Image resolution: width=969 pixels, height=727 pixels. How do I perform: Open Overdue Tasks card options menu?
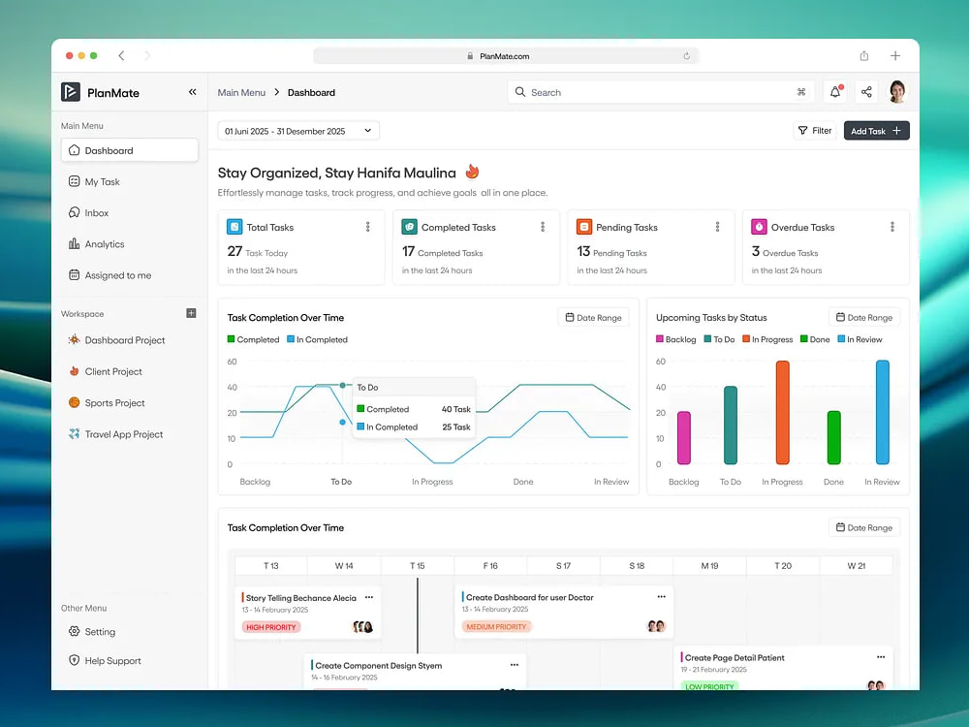tap(892, 227)
